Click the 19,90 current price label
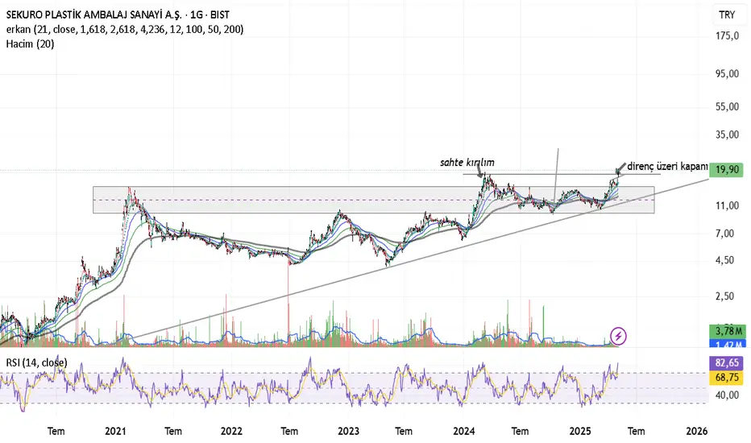Screen dimensions: 751x443 point(726,169)
